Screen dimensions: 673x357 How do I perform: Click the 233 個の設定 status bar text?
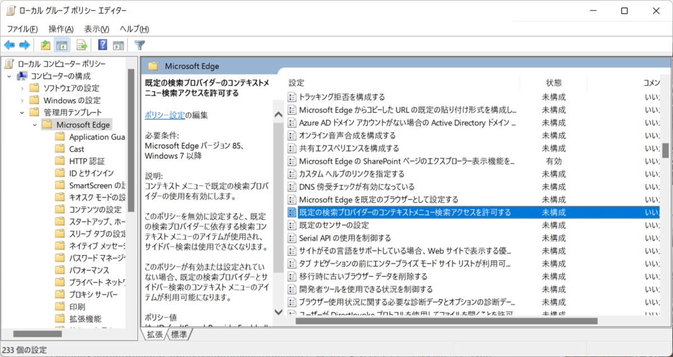point(25,350)
